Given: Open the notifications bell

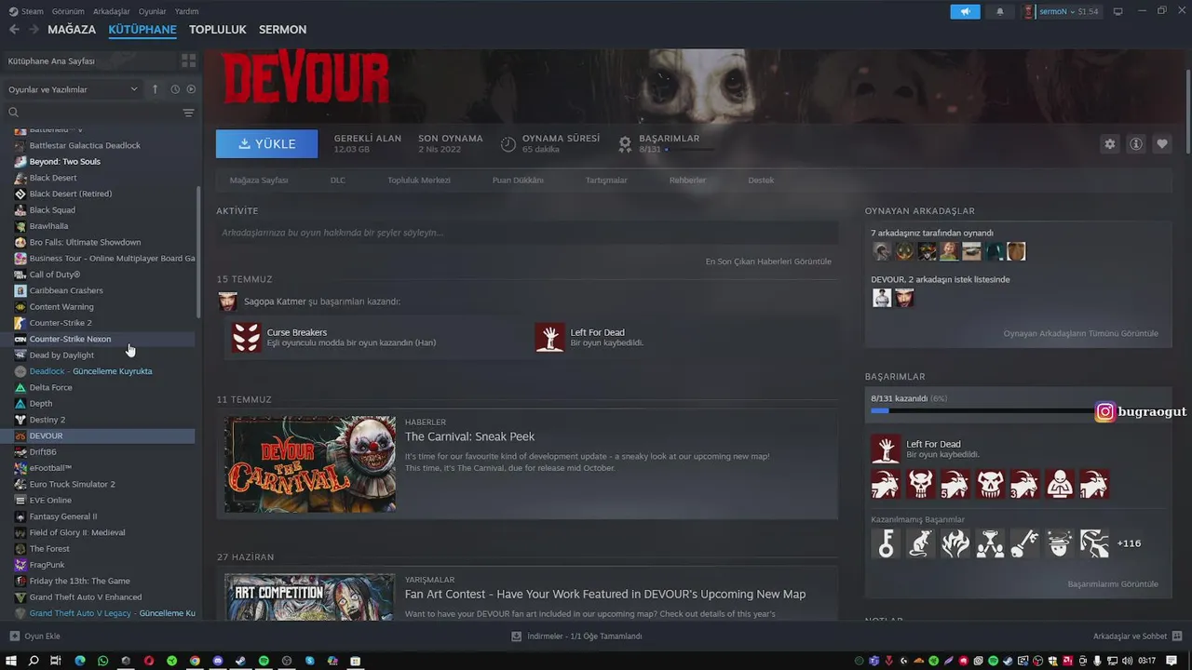Looking at the screenshot, I should [x=1000, y=11].
